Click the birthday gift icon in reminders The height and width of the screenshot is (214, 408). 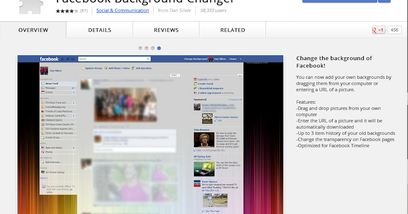pyautogui.click(x=195, y=80)
